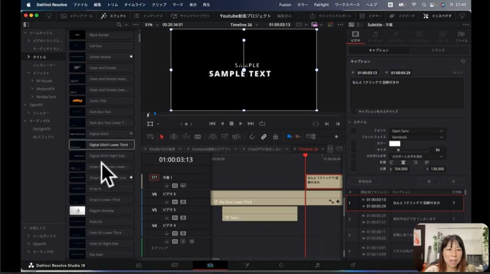Open the Fusion menu in menu bar
The height and width of the screenshot is (274, 490).
point(285,5)
